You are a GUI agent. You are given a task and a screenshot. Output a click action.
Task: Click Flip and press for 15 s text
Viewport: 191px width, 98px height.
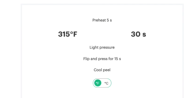(102, 59)
